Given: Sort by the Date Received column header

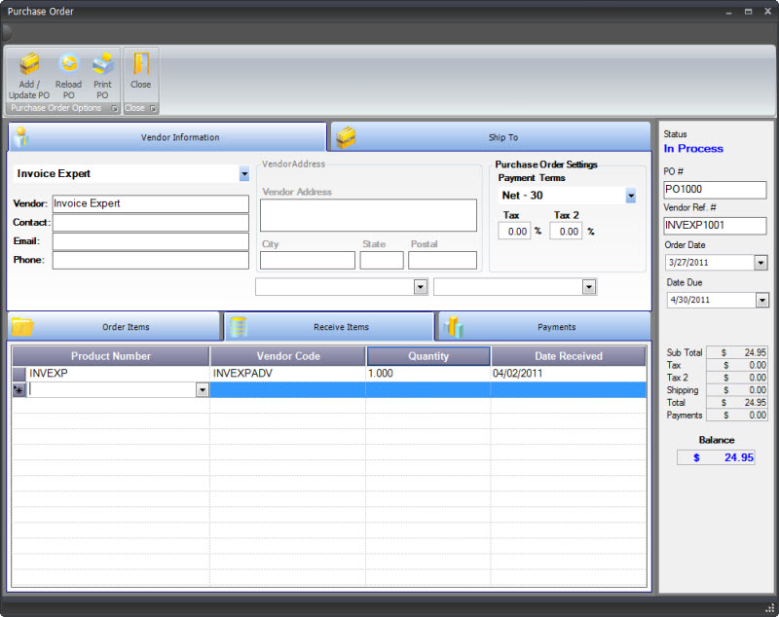Looking at the screenshot, I should pyautogui.click(x=569, y=356).
